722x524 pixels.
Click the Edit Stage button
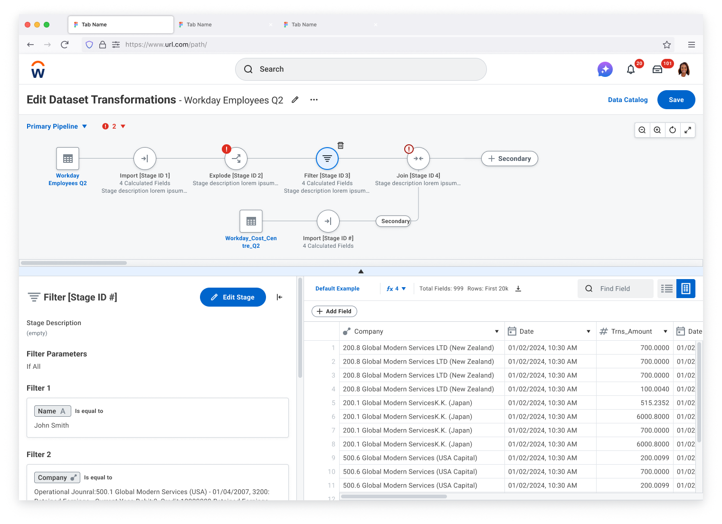233,297
